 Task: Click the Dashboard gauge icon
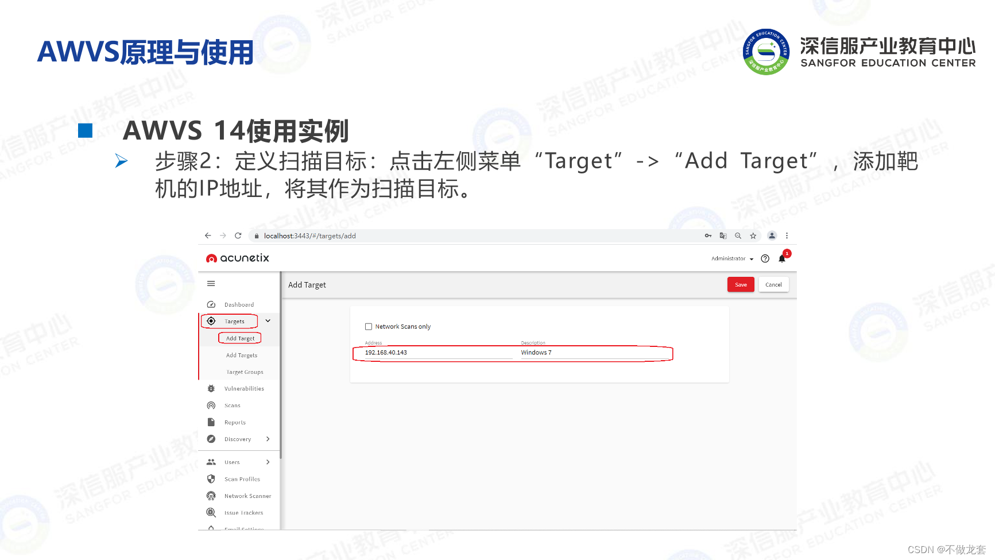pyautogui.click(x=211, y=304)
